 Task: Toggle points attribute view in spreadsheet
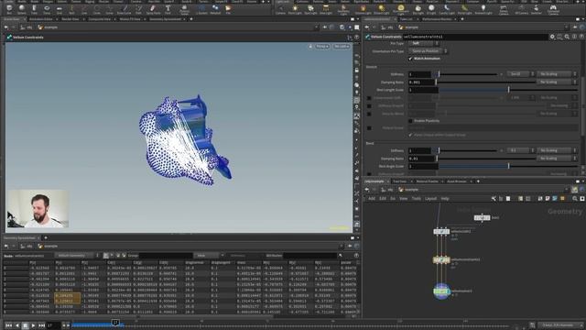coord(106,256)
